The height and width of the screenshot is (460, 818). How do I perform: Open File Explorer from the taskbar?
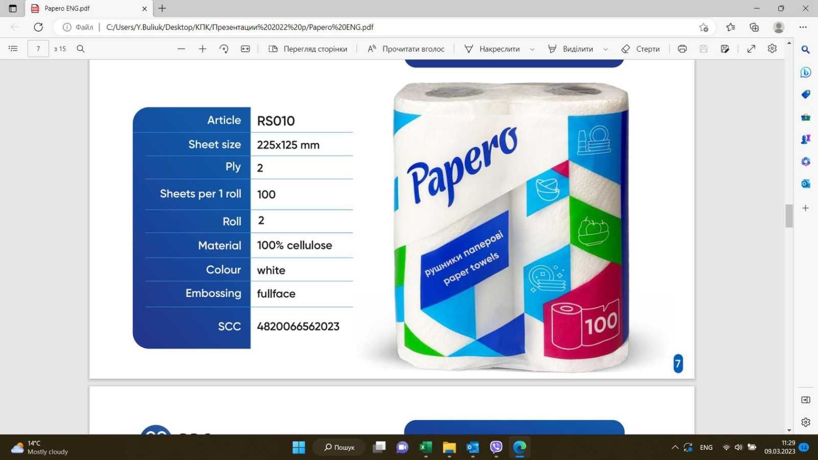449,447
